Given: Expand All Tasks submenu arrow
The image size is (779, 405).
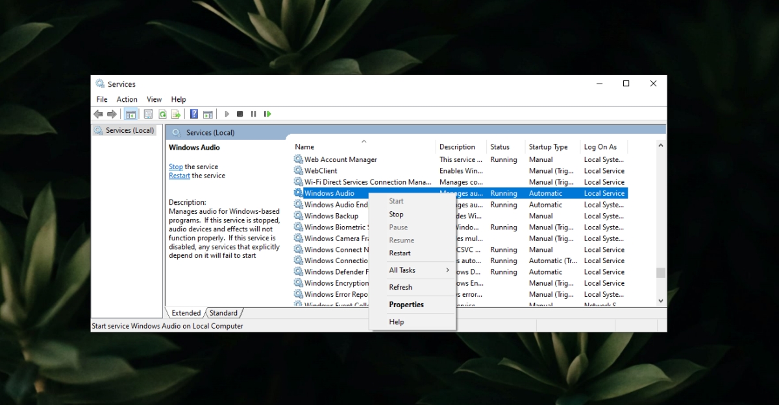Looking at the screenshot, I should click(447, 270).
